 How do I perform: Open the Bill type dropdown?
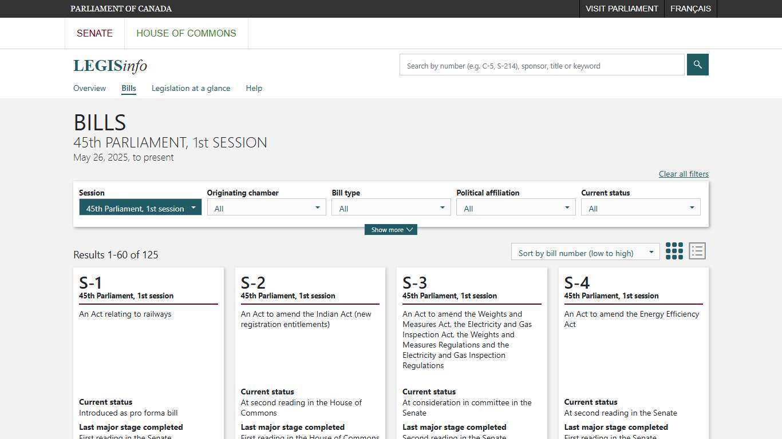(390, 207)
